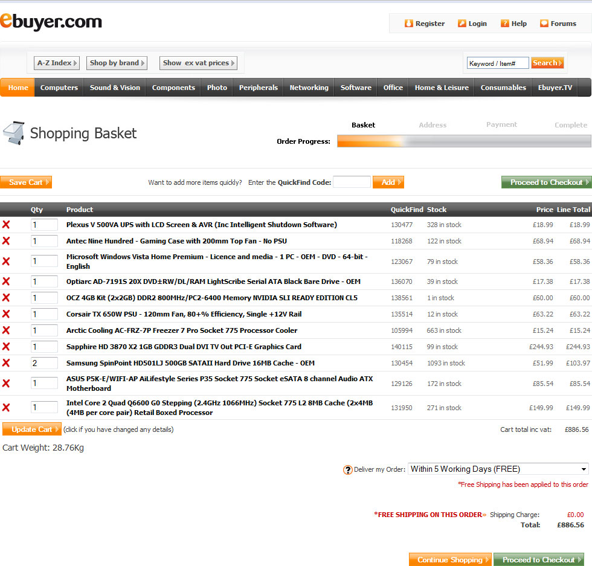Focus quantity field for Plexus UPS
This screenshot has height=566, width=592.
[x=44, y=225]
